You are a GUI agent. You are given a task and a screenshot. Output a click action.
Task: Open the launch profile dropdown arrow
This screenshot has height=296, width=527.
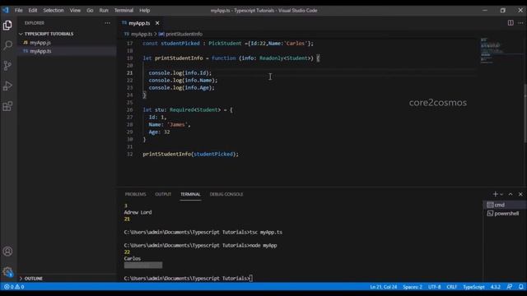(x=501, y=194)
